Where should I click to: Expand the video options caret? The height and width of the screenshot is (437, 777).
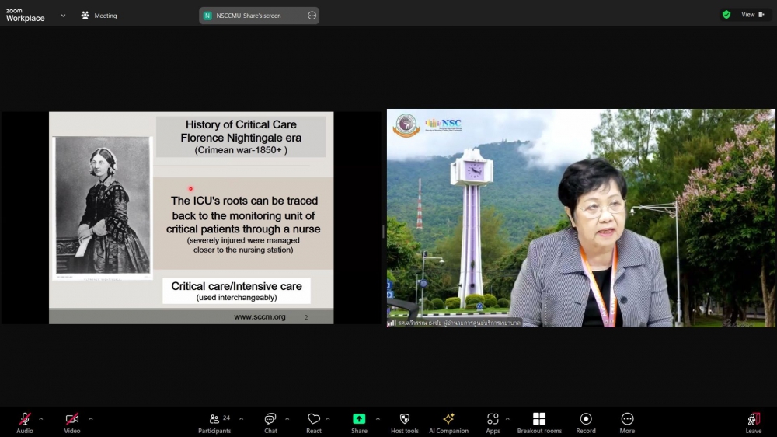[90, 418]
